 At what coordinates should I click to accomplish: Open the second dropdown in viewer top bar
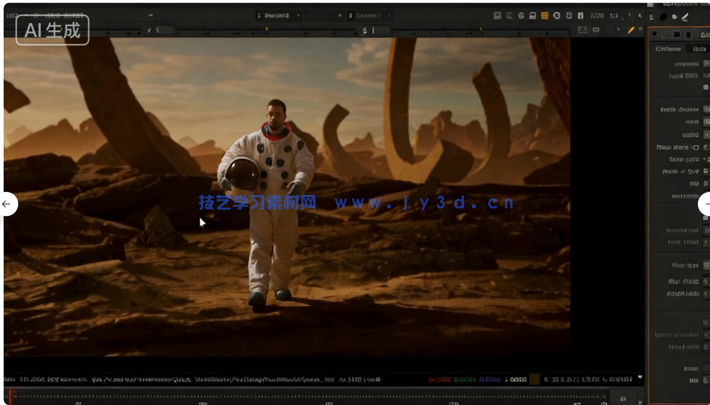point(370,15)
